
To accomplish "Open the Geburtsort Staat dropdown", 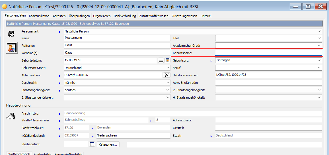I will [168, 68].
